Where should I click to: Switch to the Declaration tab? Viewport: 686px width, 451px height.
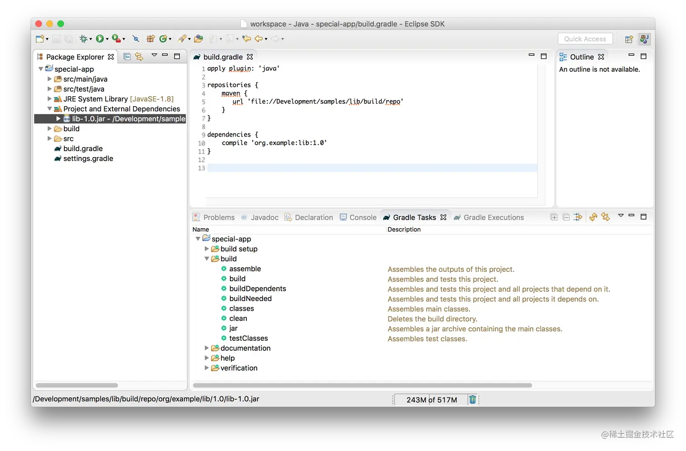309,217
